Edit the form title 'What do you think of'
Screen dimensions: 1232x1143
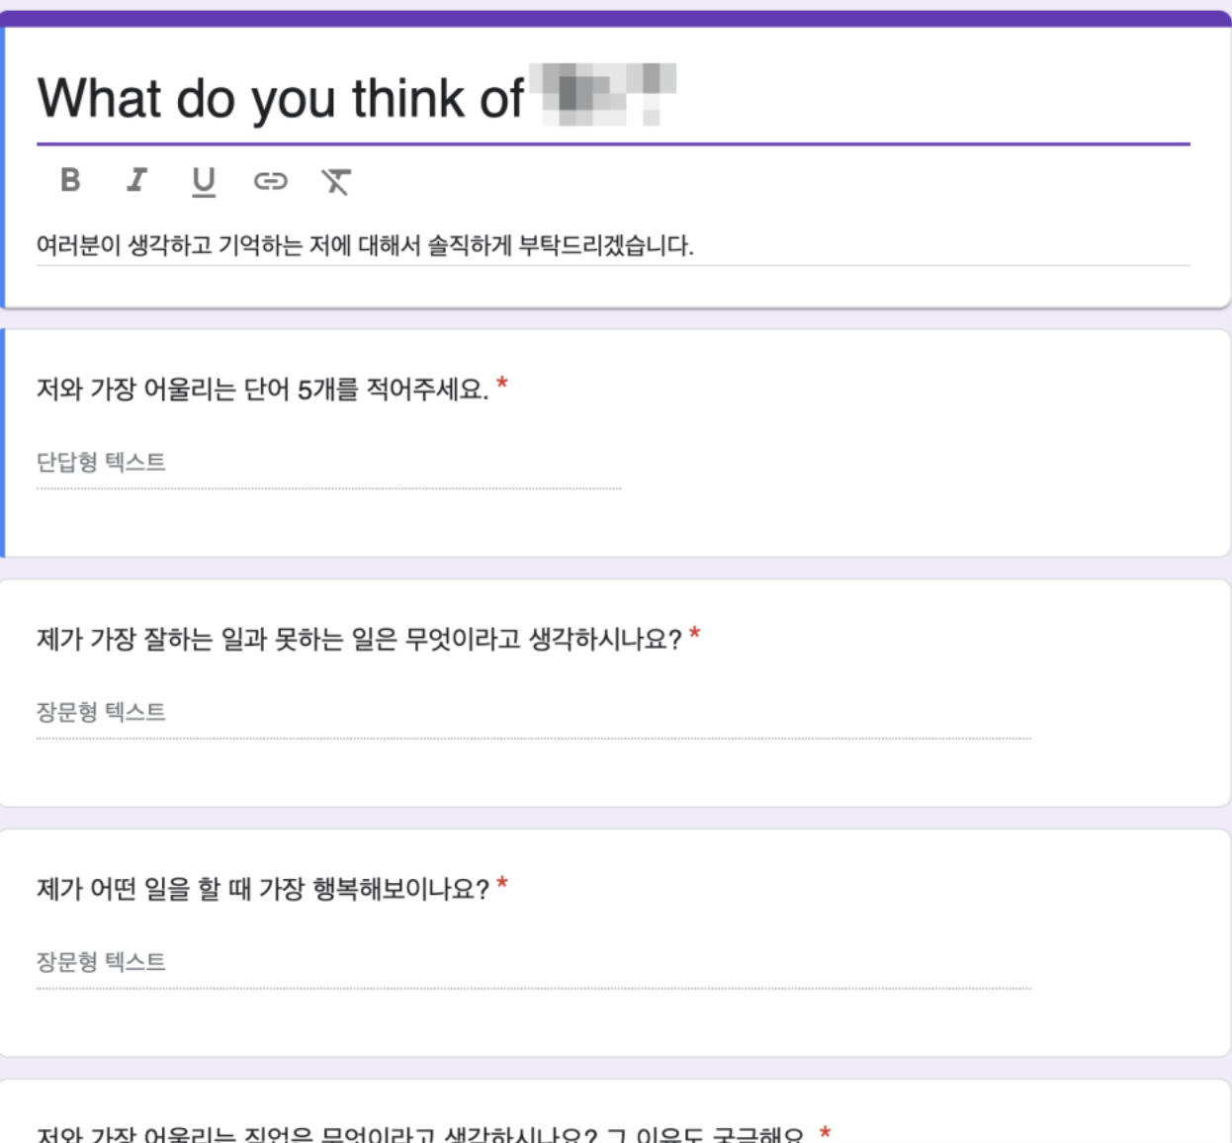pos(613,97)
